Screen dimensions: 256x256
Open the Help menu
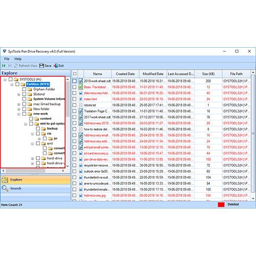coord(18,59)
